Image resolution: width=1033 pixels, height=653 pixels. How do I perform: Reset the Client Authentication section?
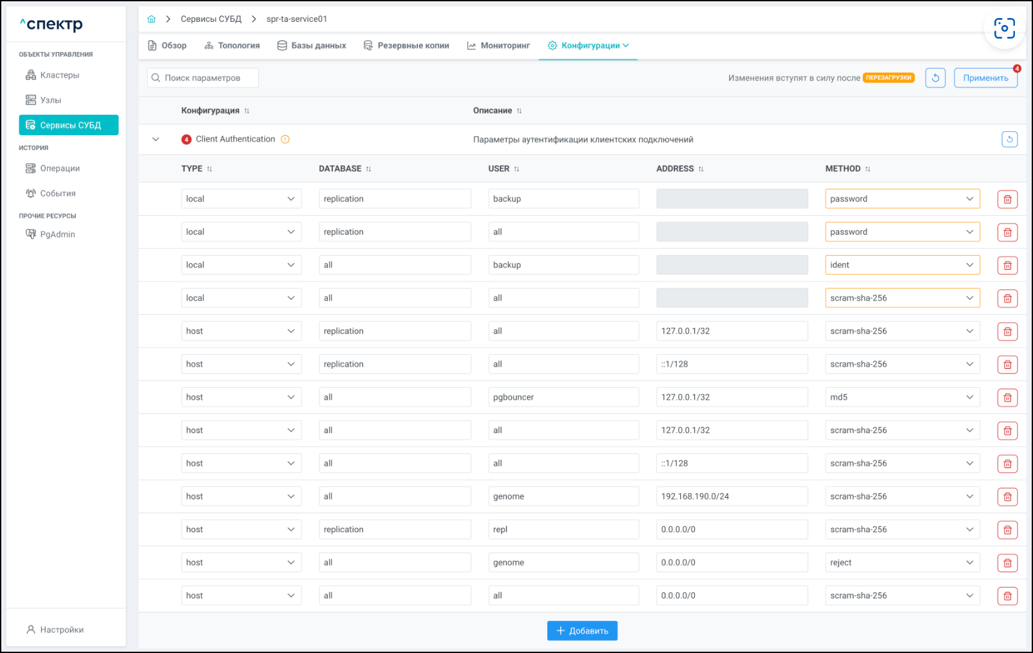pos(1009,139)
